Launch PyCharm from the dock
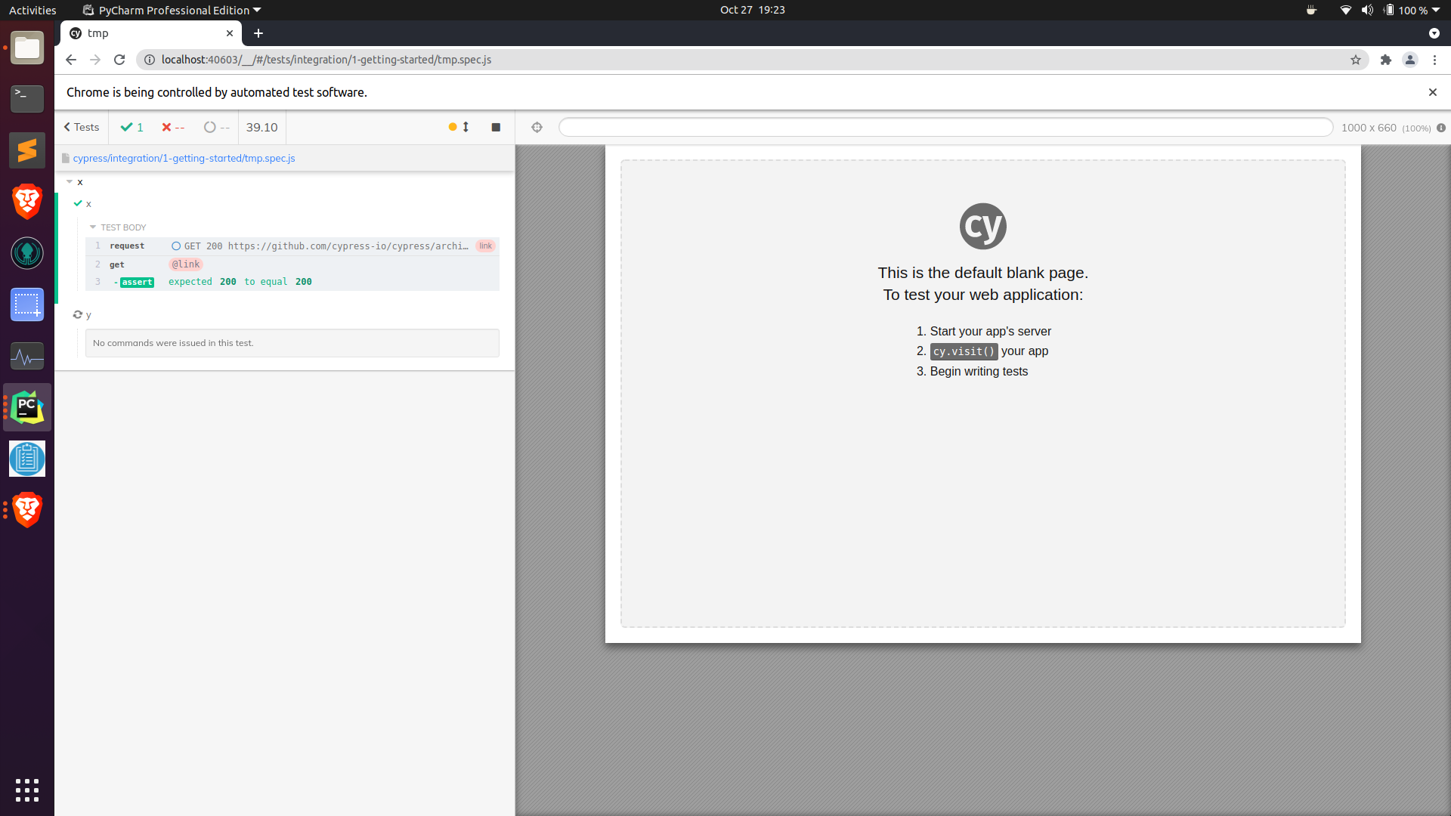1451x816 pixels. pyautogui.click(x=26, y=406)
